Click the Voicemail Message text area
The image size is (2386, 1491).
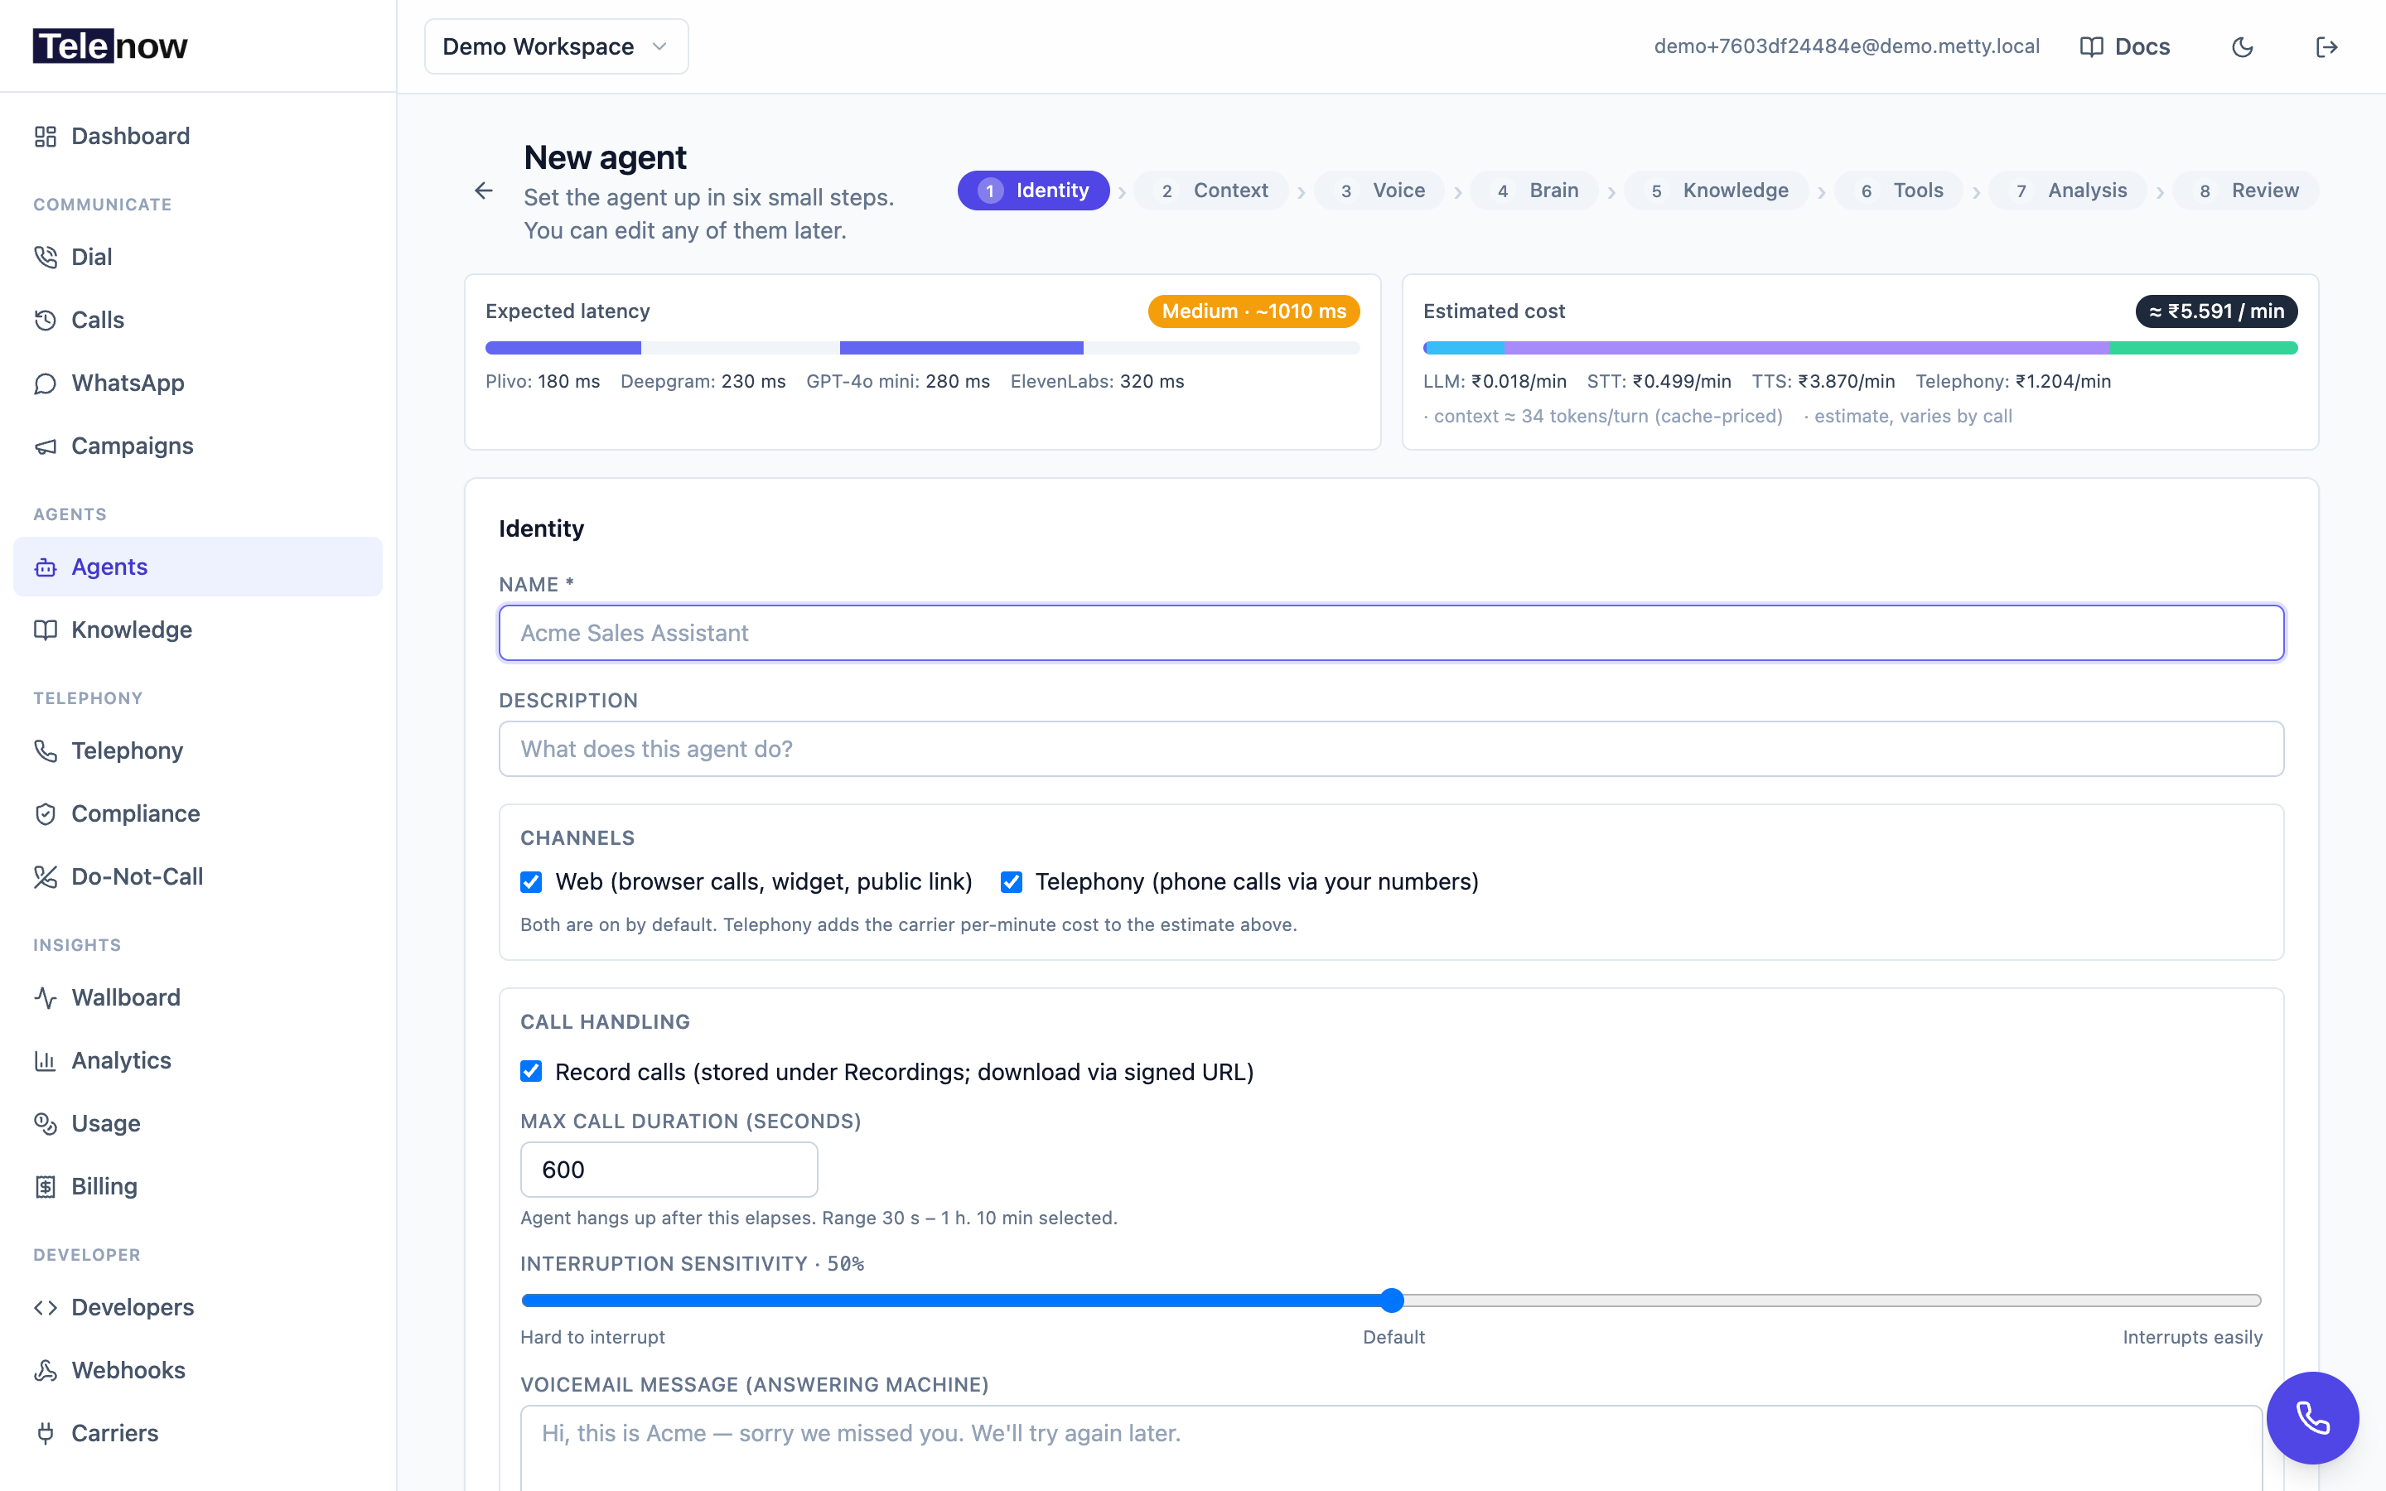pos(1391,1449)
